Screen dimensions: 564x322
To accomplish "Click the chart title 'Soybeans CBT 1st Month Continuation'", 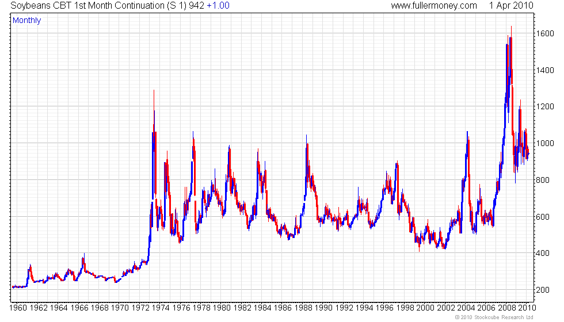I will click(x=87, y=6).
